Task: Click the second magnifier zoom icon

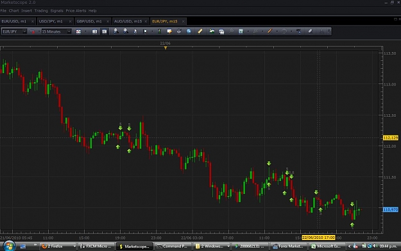Action: coord(126,31)
